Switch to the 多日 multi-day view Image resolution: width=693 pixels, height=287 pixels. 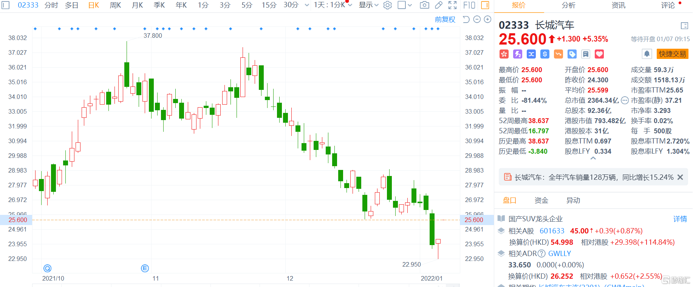(71, 5)
